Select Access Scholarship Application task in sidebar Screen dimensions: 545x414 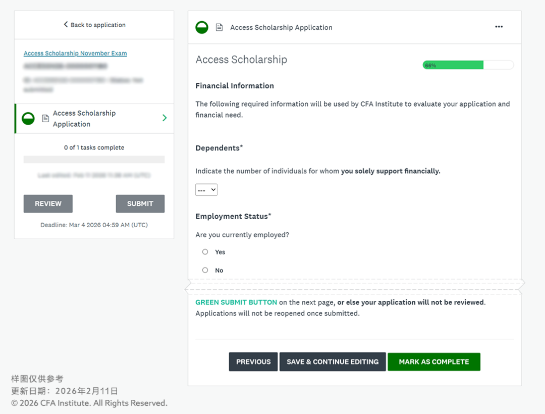(85, 119)
